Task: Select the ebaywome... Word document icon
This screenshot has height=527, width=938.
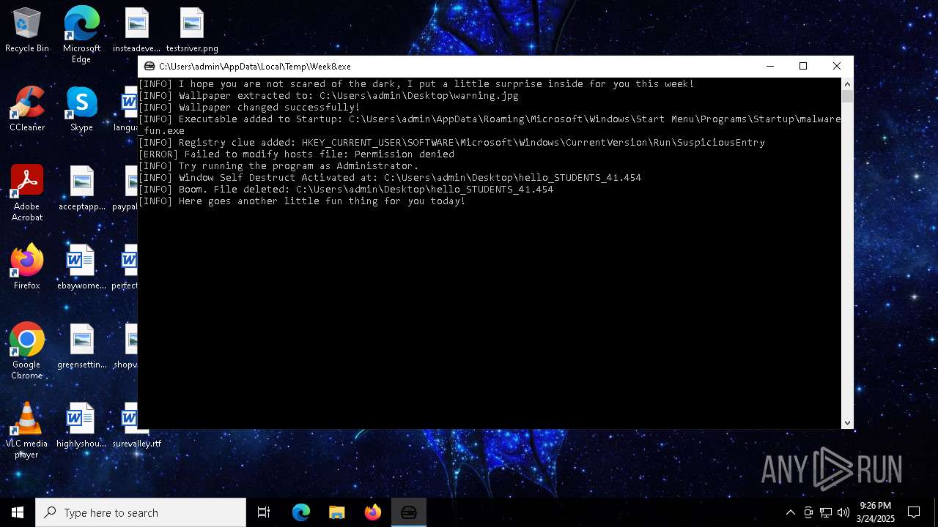Action: pyautogui.click(x=81, y=267)
